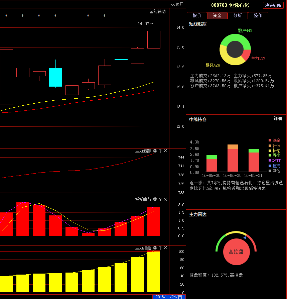Expand the chart using 展开 button
The width and height of the screenshot is (287, 299).
coord(177,4)
